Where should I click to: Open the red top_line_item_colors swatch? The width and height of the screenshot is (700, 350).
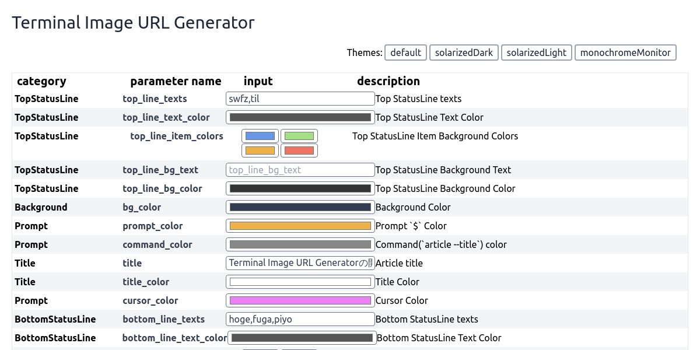[299, 150]
